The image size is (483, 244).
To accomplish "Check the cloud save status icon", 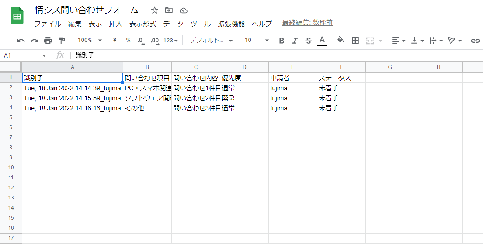I will point(184,11).
